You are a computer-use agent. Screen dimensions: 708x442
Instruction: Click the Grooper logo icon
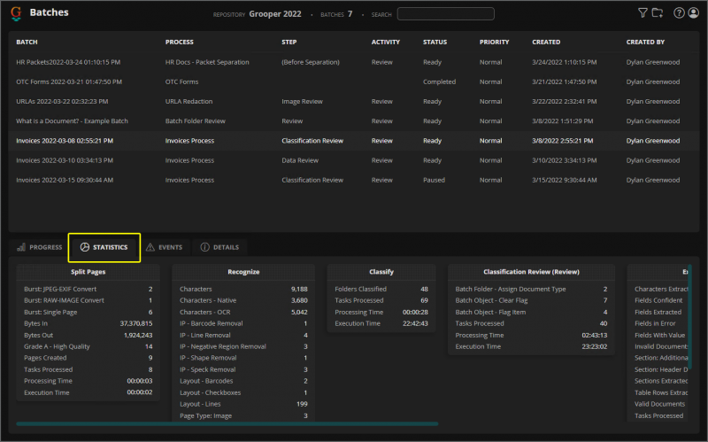click(x=16, y=13)
